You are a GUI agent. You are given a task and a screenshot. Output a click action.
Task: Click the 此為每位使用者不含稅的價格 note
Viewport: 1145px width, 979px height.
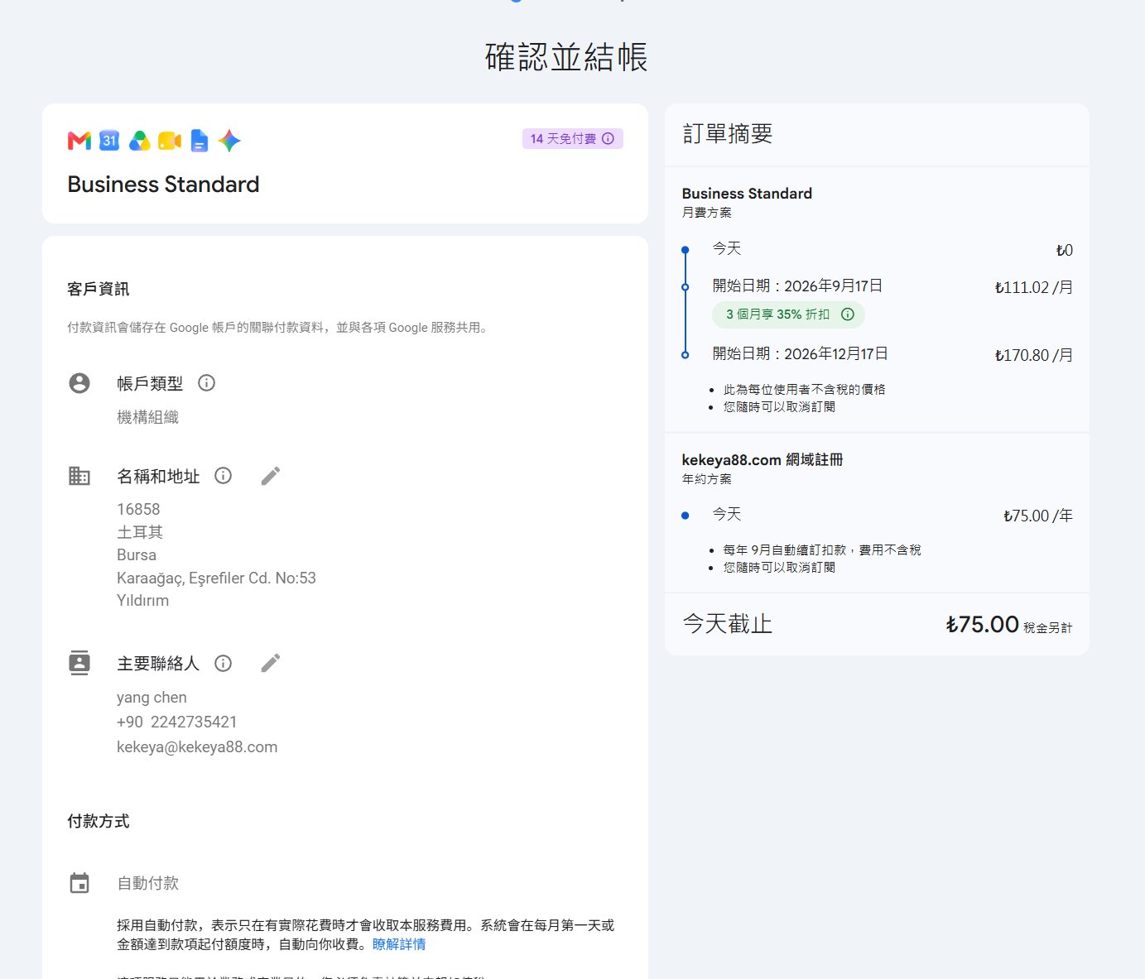[804, 389]
